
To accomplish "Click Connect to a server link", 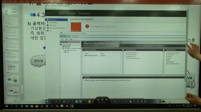I will pyautogui.click(x=131, y=55).
